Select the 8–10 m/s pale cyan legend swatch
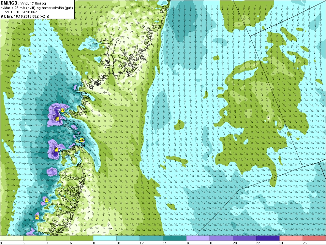 (x=105, y=238)
